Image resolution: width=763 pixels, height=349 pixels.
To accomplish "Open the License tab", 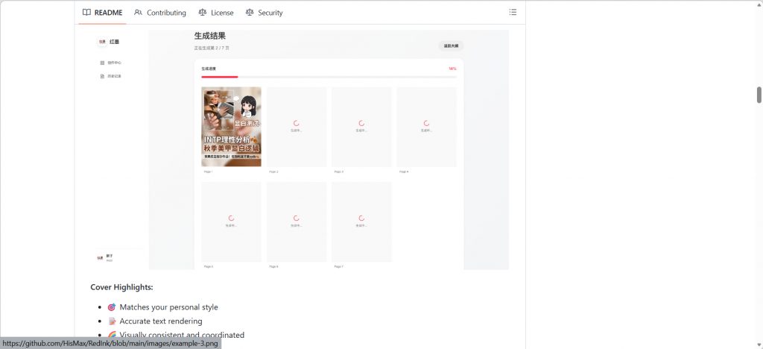I will (x=216, y=13).
